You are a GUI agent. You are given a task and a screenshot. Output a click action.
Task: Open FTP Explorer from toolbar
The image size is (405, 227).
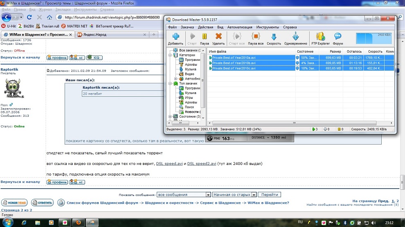pos(320,36)
